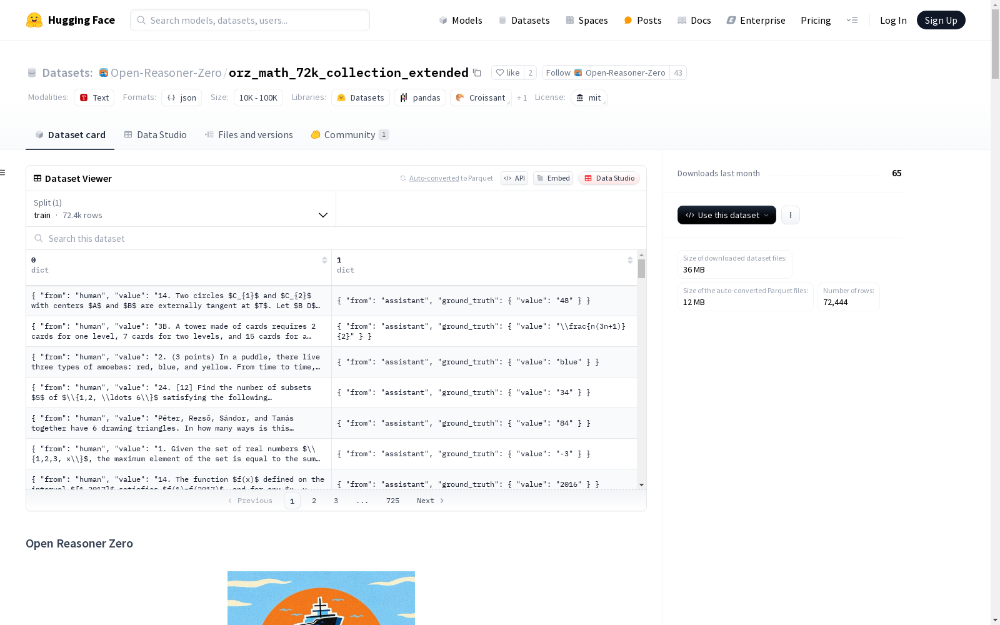Open Models in top navigation

coord(461,20)
